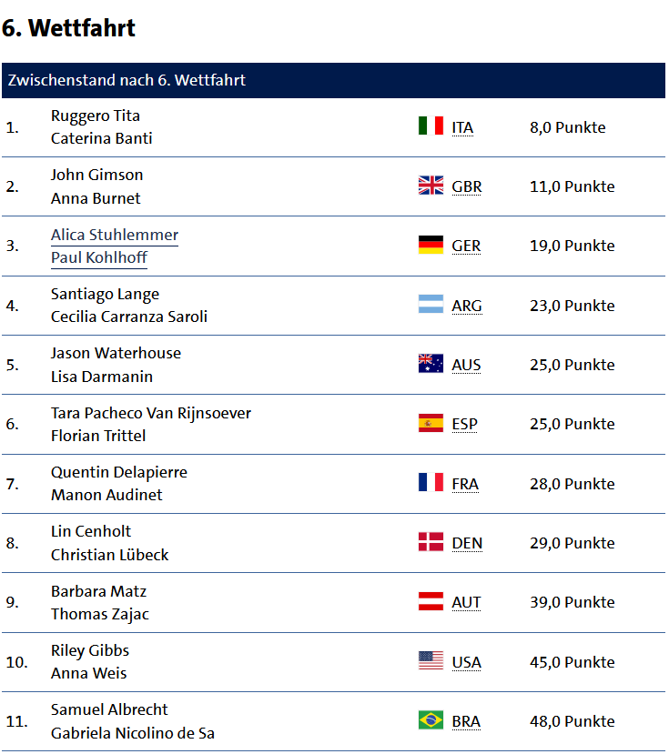Open the Paul Kohlhoff link
This screenshot has height=754, width=669.
[x=99, y=257]
